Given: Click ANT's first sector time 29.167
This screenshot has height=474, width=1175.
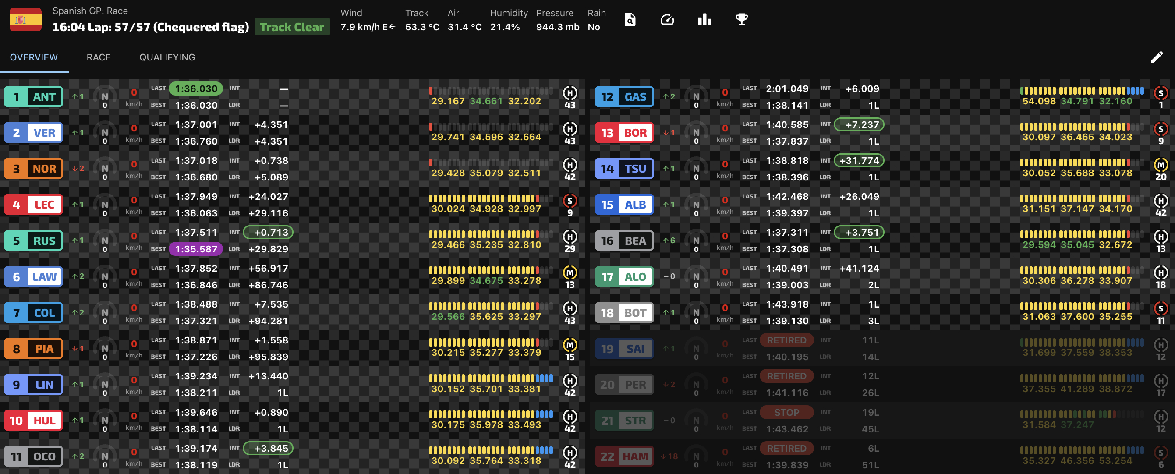Looking at the screenshot, I should (448, 101).
